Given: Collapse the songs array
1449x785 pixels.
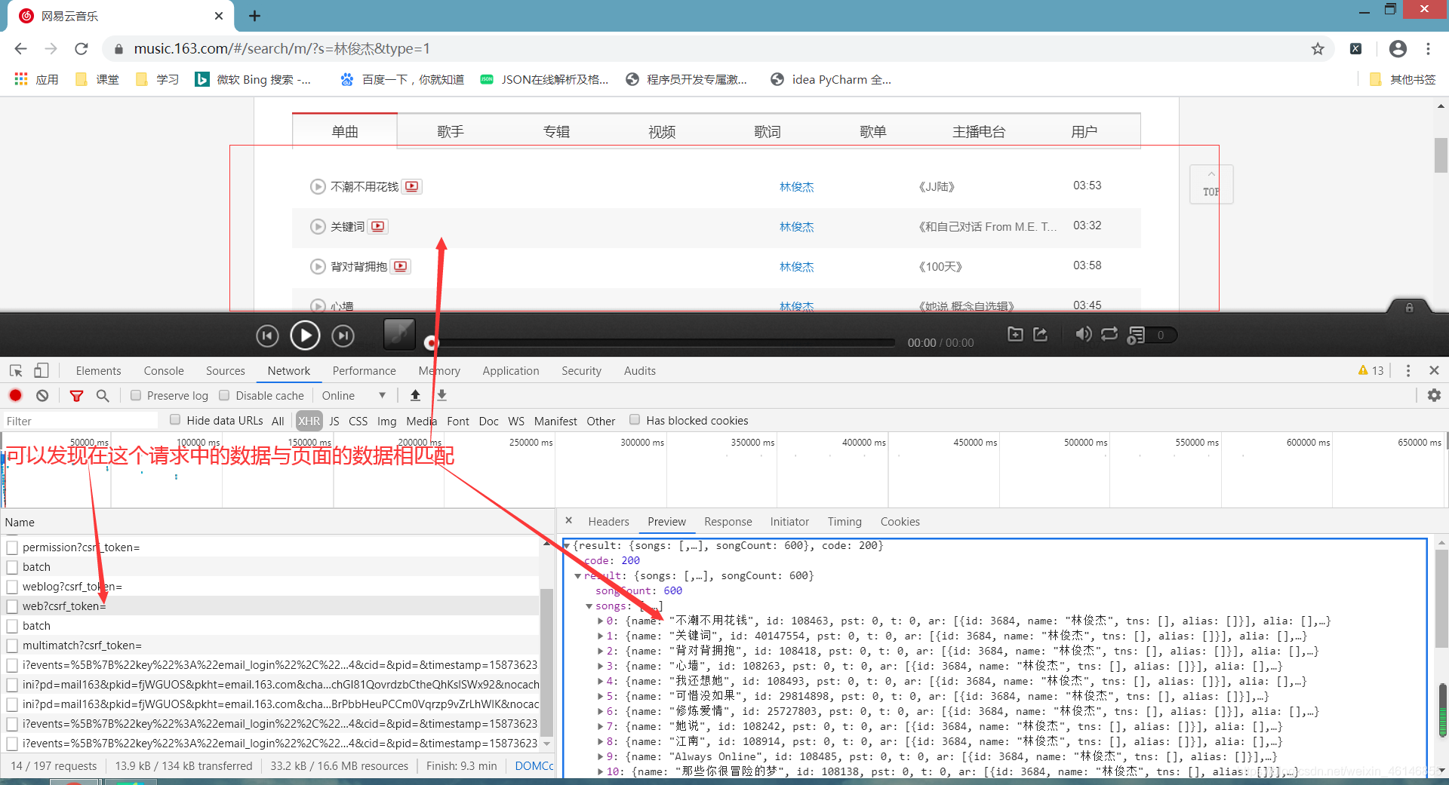Looking at the screenshot, I should tap(589, 606).
